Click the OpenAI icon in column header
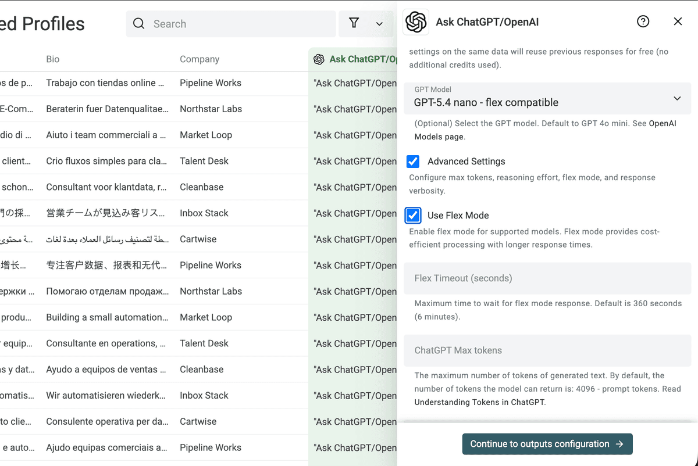The width and height of the screenshot is (698, 466). (319, 59)
